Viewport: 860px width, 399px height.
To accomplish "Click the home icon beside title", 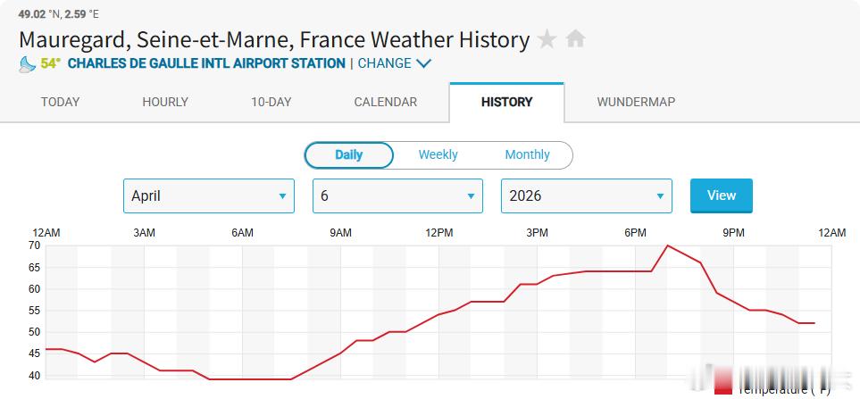I will pos(576,39).
